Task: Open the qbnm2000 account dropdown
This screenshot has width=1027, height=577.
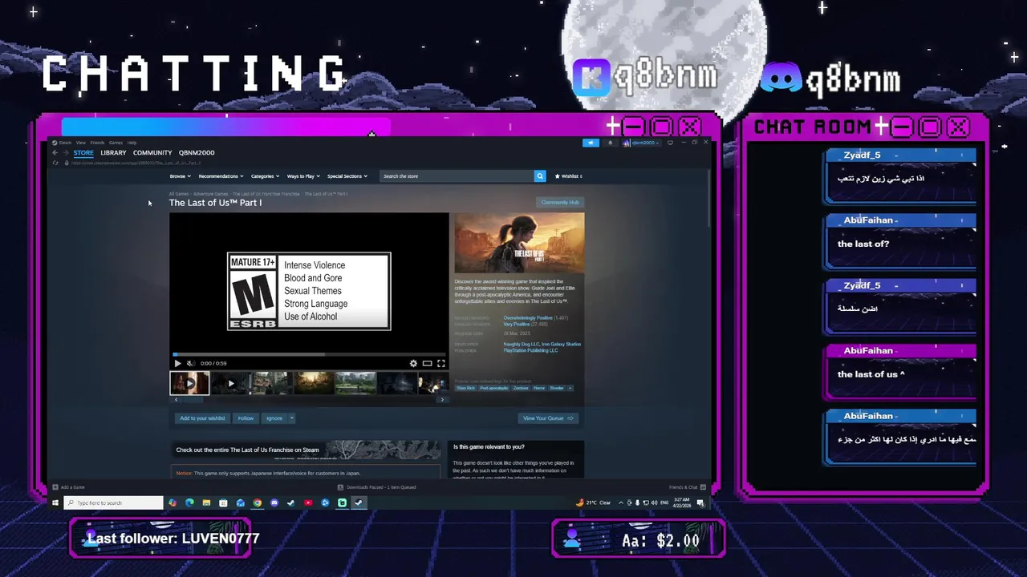Action: tap(643, 143)
